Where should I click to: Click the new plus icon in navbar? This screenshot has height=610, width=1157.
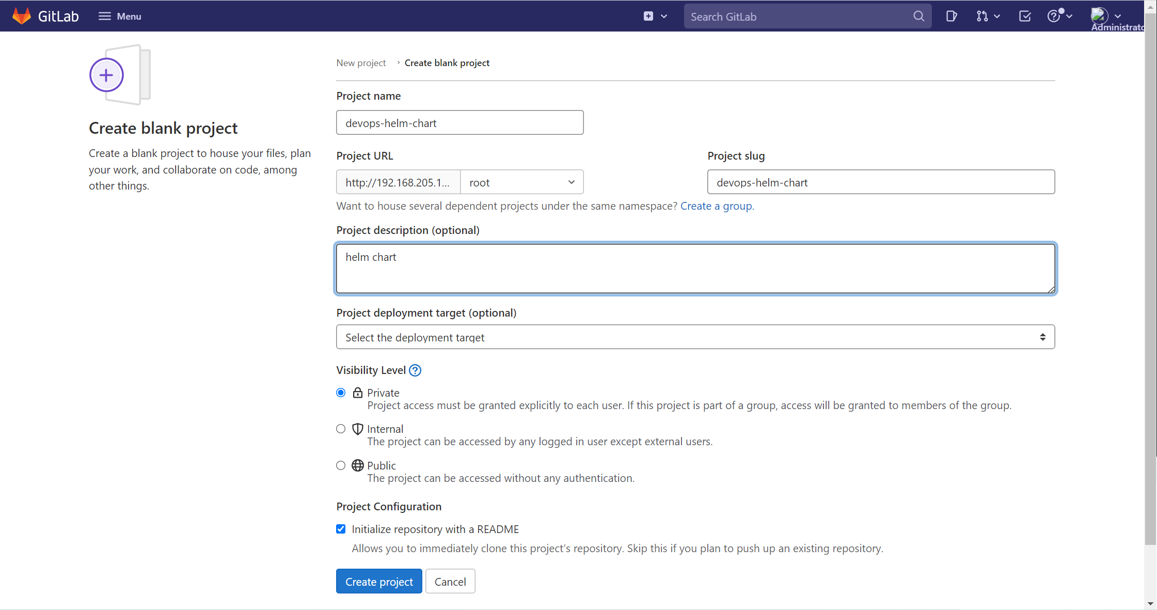(655, 17)
